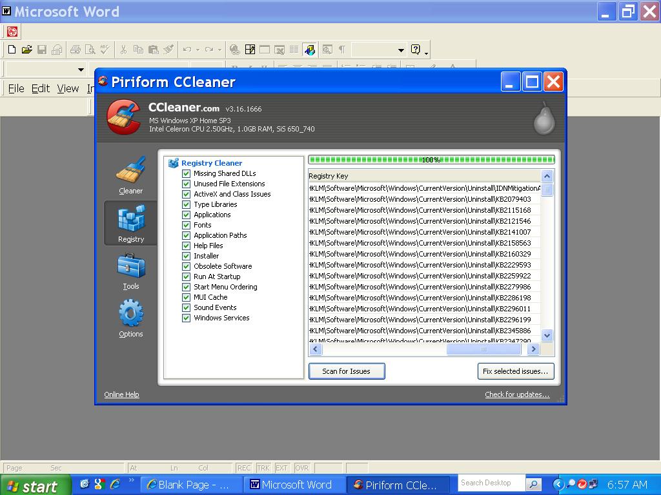
Task: Open the Tools toolbox icon
Action: tap(130, 271)
